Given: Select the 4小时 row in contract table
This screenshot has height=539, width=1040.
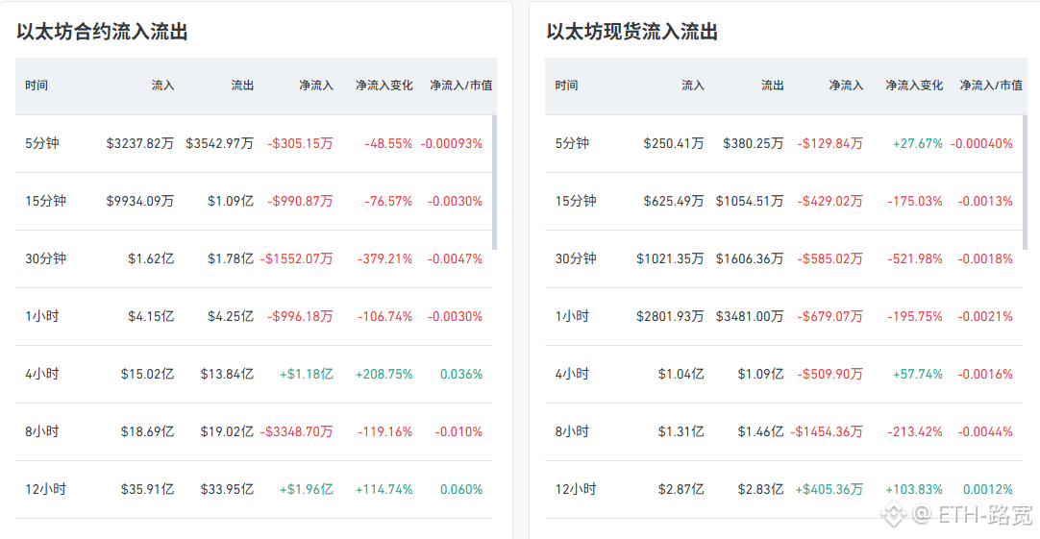Looking at the screenshot, I should (254, 375).
